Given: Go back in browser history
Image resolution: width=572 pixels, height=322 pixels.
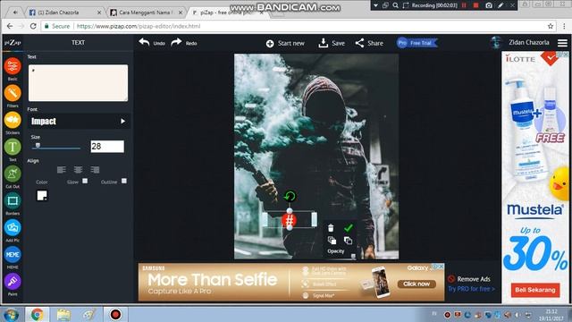Looking at the screenshot, I should point(10,26).
